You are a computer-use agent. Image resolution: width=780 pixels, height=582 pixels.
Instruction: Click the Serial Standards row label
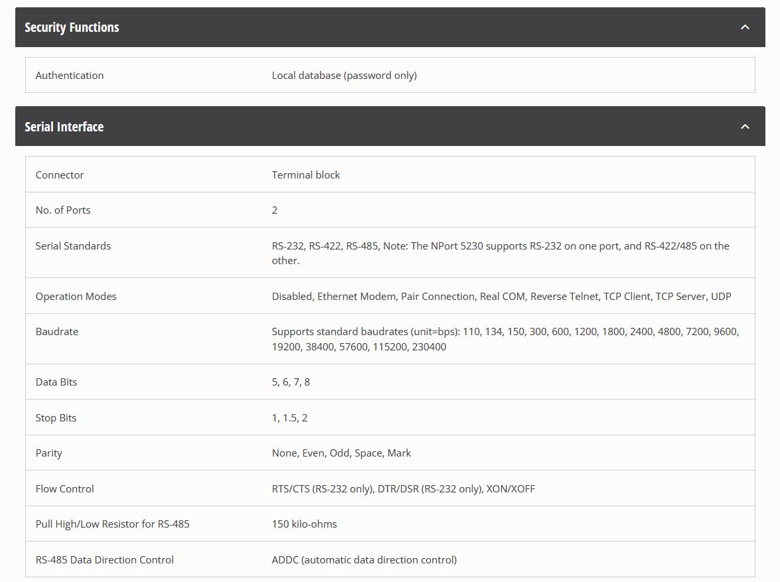tap(73, 246)
